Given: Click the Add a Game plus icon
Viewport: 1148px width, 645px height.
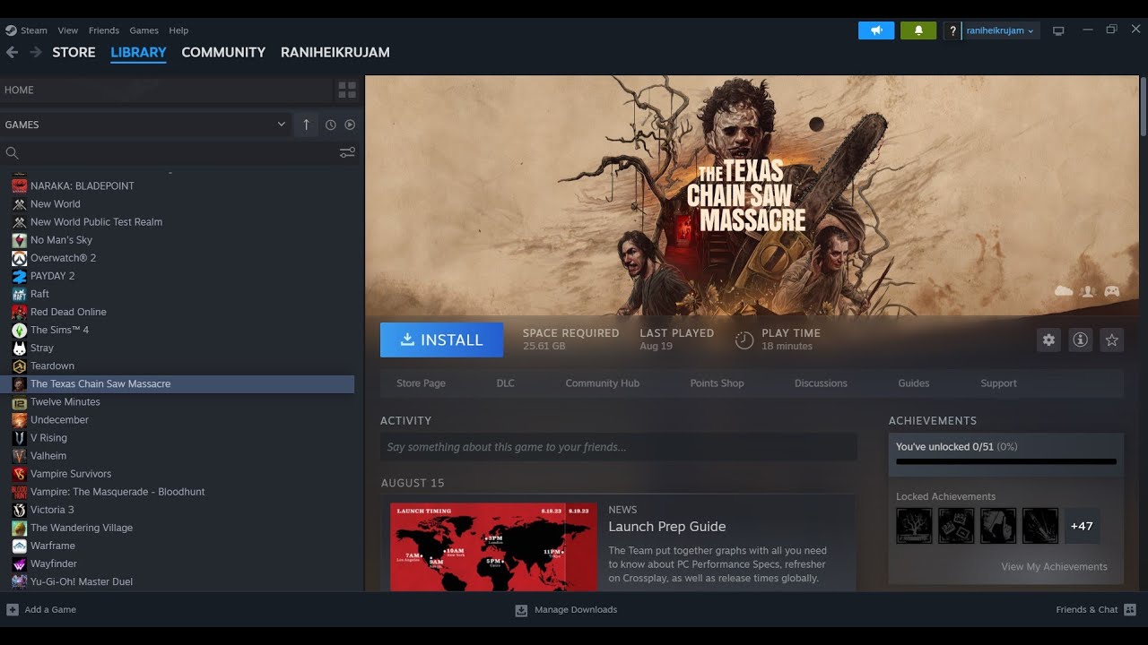Looking at the screenshot, I should (x=13, y=610).
